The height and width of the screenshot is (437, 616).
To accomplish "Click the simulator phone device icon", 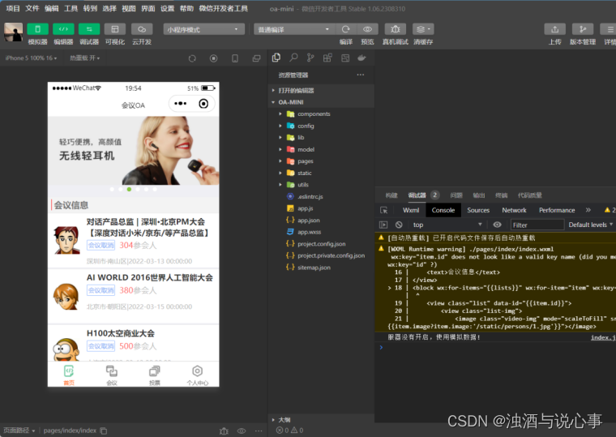I will pos(235,58).
